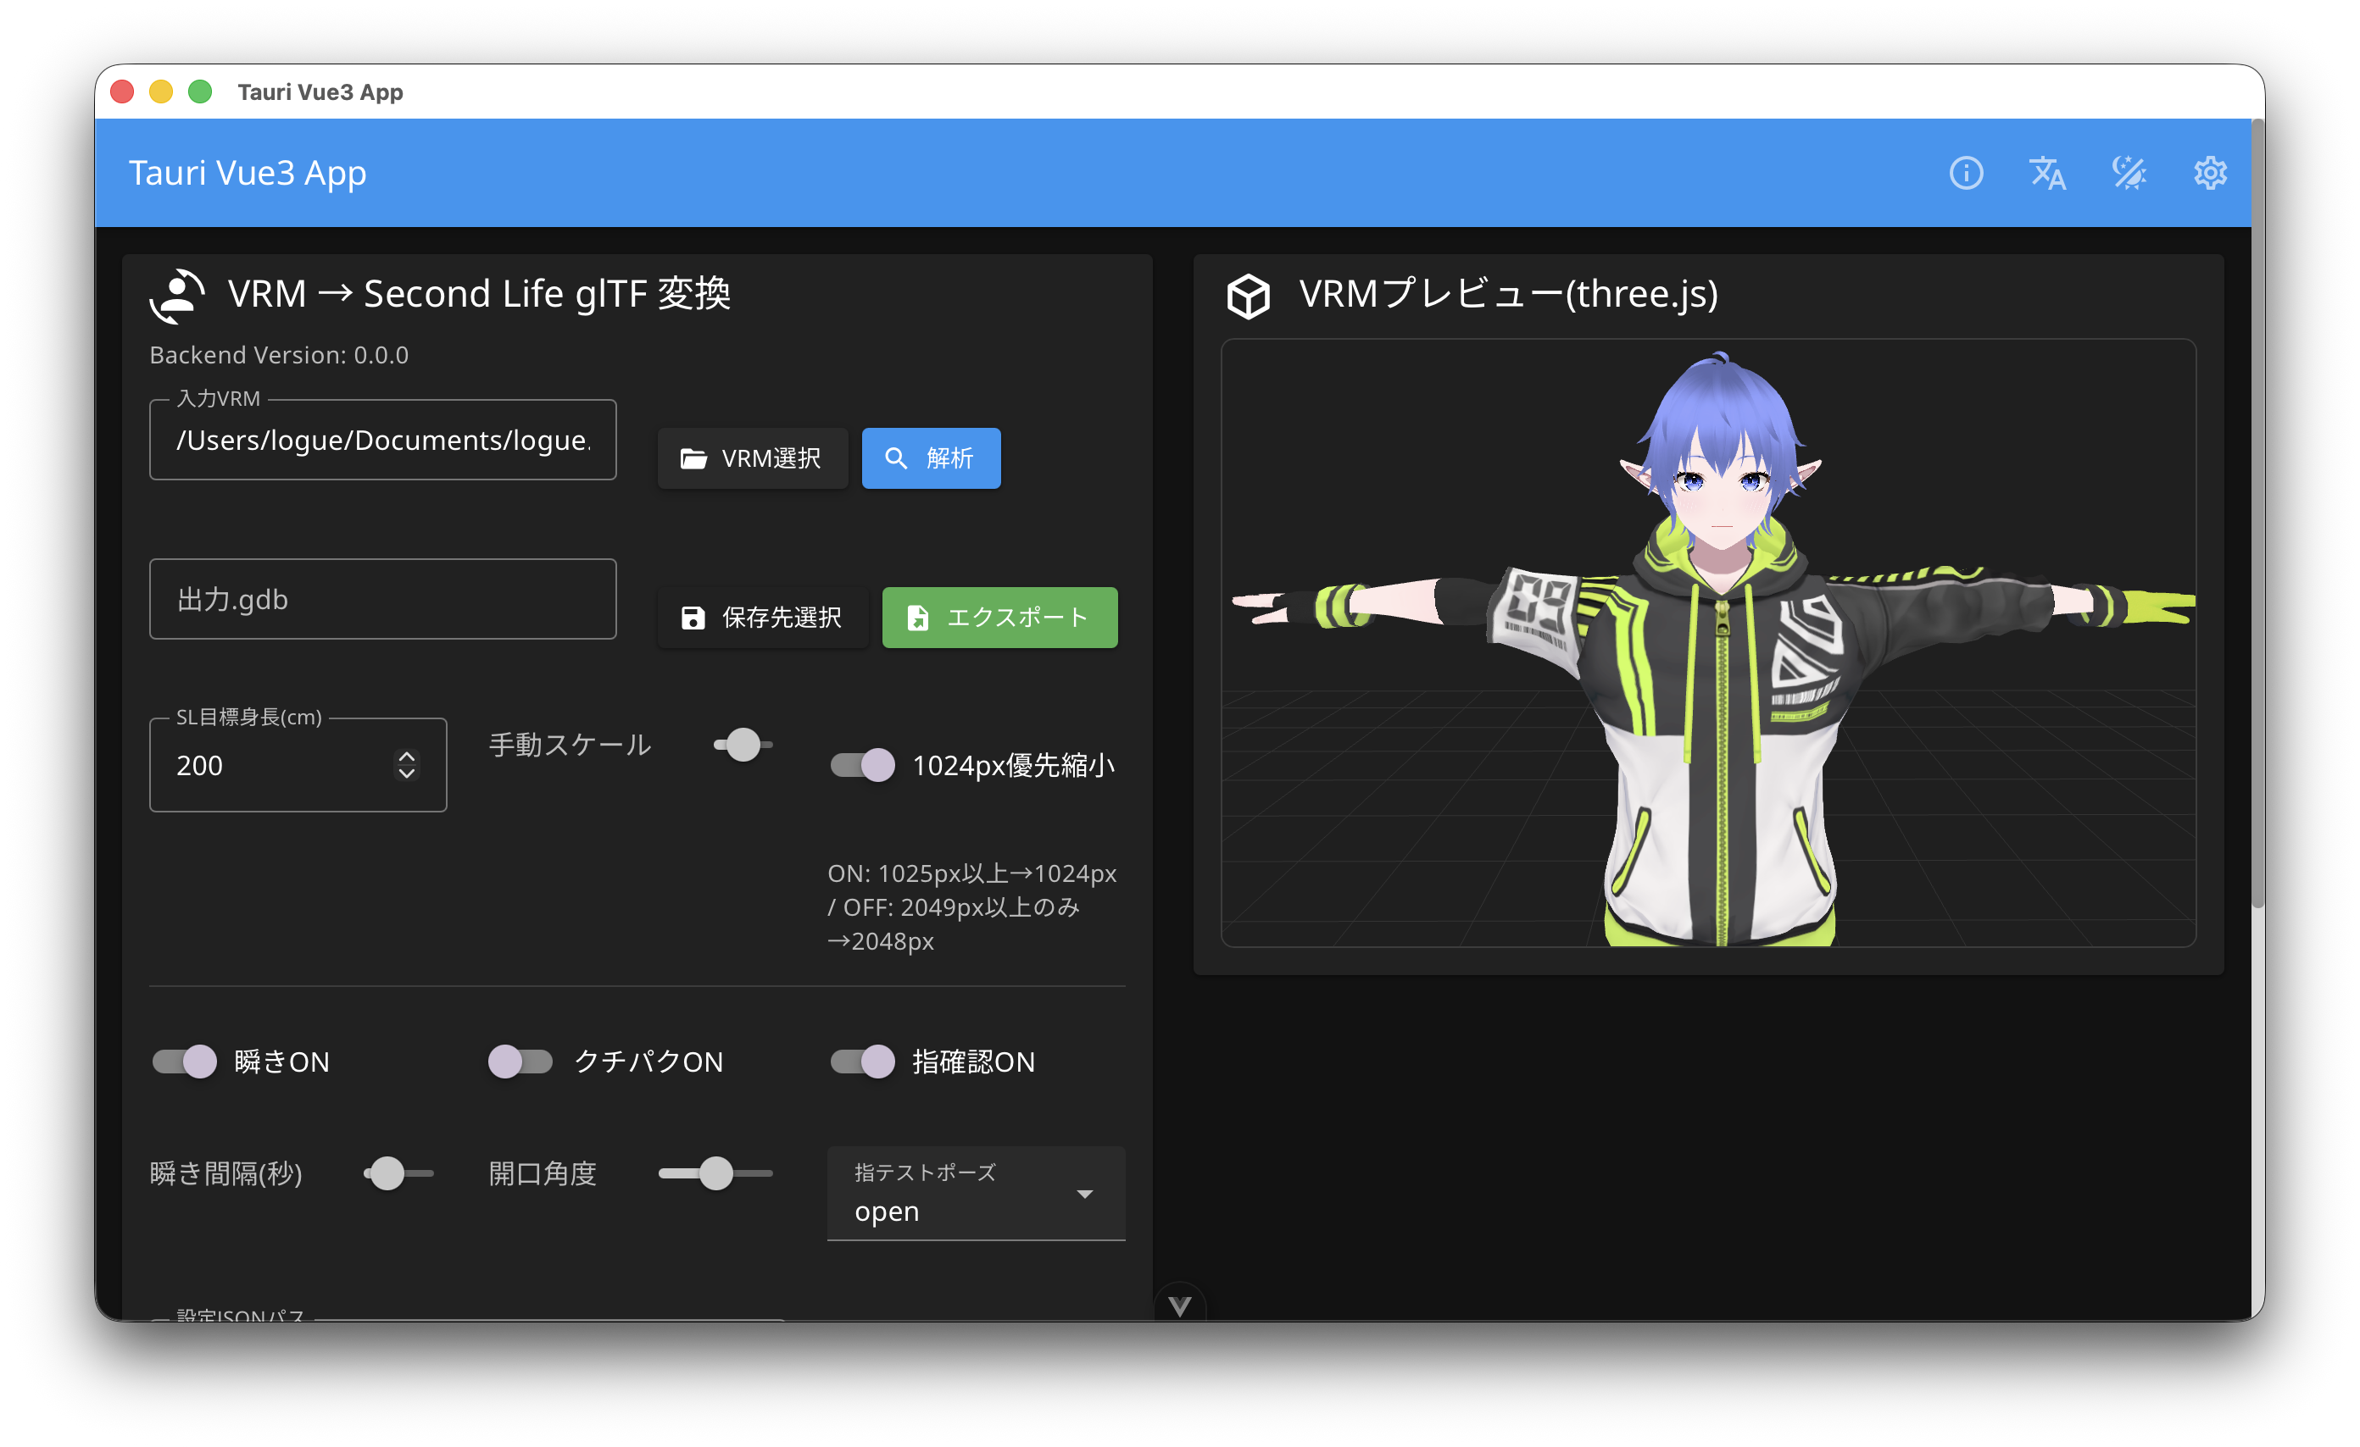2360x1447 pixels.
Task: Click the VRMプレビュー(three.js) heading
Action: click(x=1509, y=294)
